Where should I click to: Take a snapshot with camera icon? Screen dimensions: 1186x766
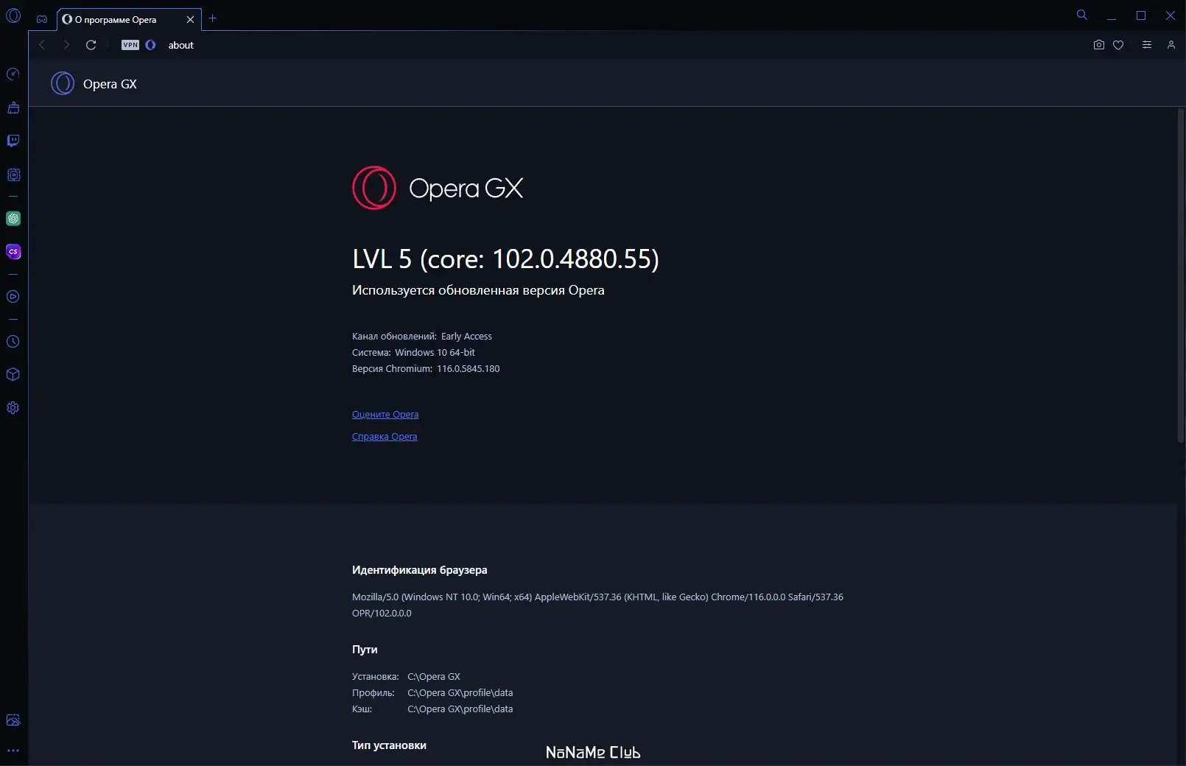tap(1099, 45)
